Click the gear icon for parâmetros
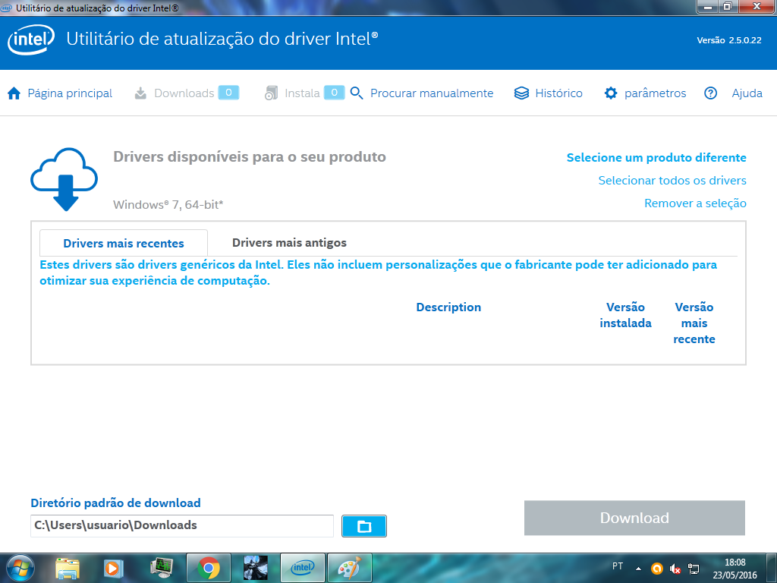The width and height of the screenshot is (777, 583). coord(611,93)
